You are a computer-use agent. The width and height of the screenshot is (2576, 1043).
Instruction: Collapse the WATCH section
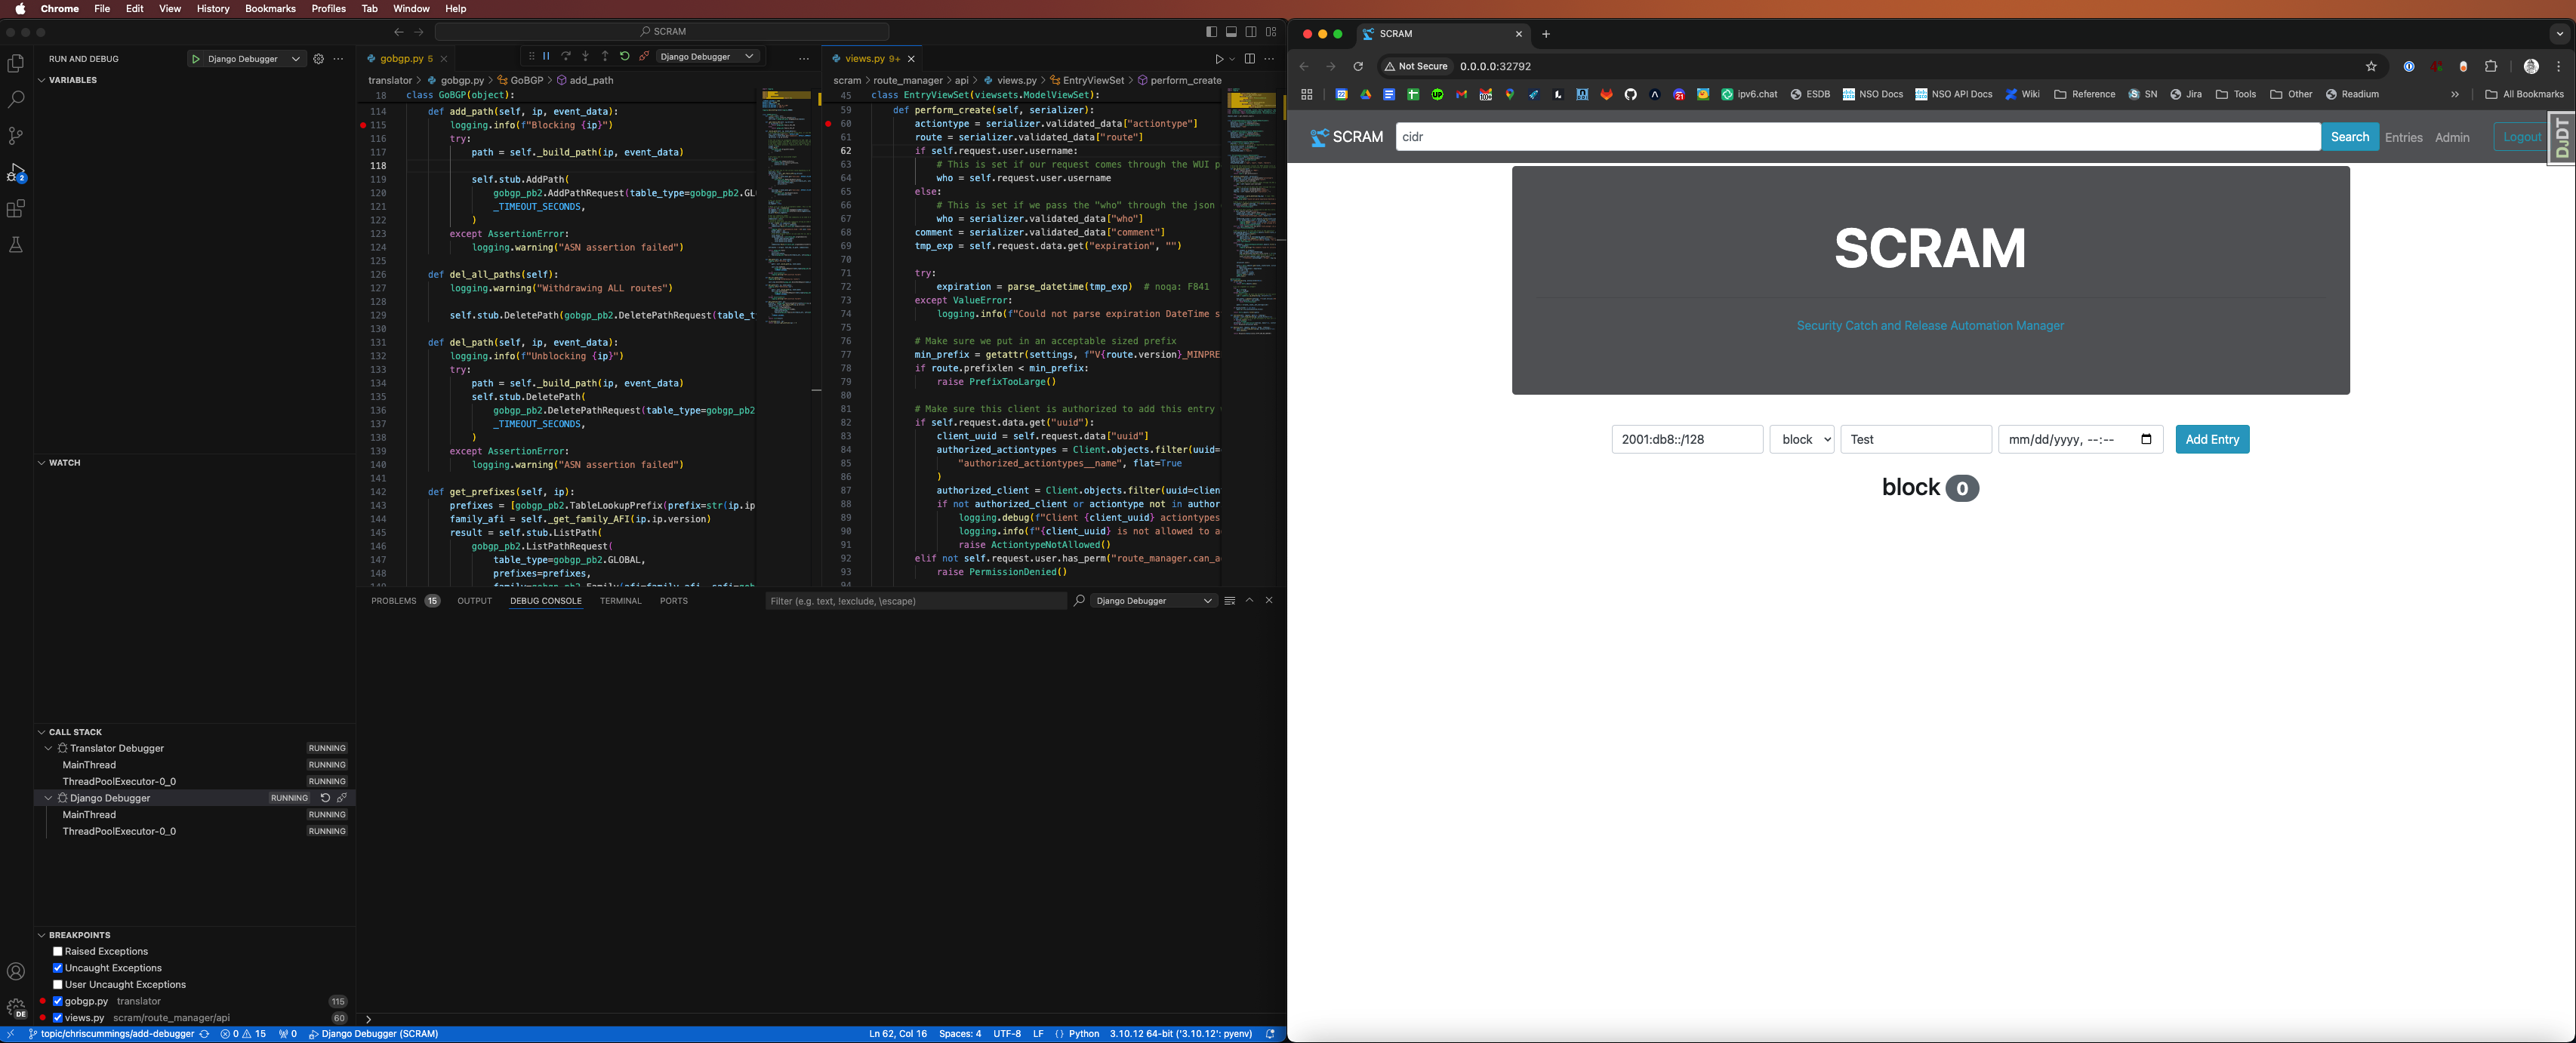[41, 463]
